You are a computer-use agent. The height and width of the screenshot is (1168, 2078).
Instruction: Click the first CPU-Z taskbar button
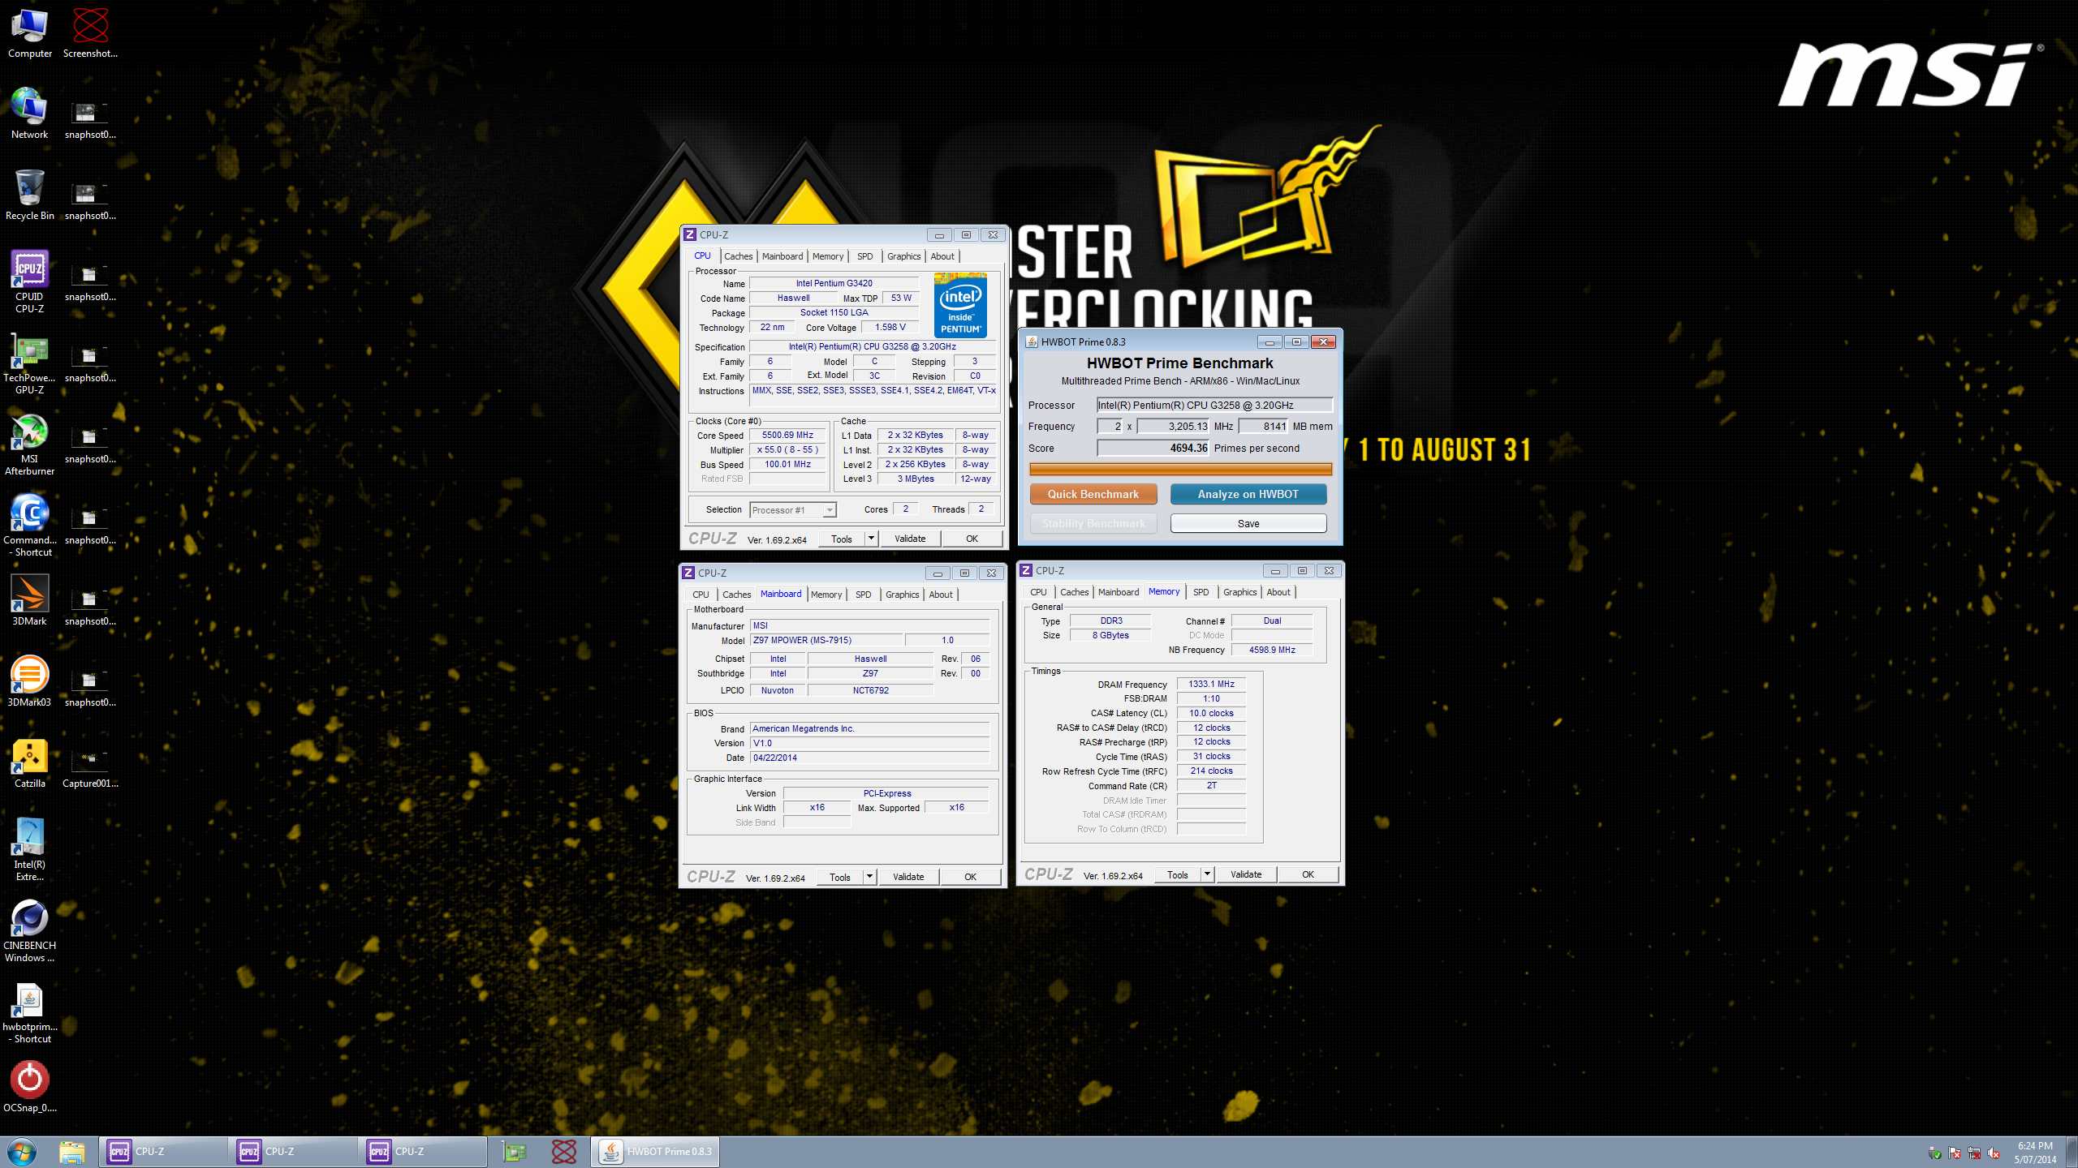tap(163, 1152)
